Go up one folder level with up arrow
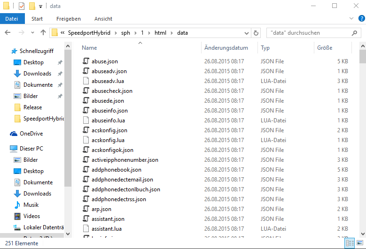This screenshot has width=366, height=249. tap(43, 33)
